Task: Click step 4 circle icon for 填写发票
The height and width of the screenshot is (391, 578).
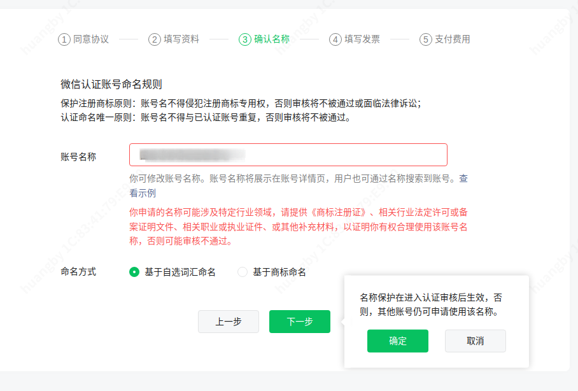Action: point(335,39)
